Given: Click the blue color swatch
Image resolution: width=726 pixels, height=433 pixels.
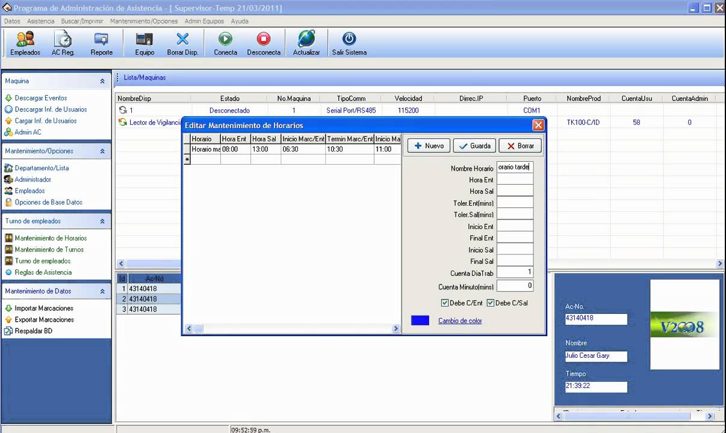Looking at the screenshot, I should click(420, 321).
